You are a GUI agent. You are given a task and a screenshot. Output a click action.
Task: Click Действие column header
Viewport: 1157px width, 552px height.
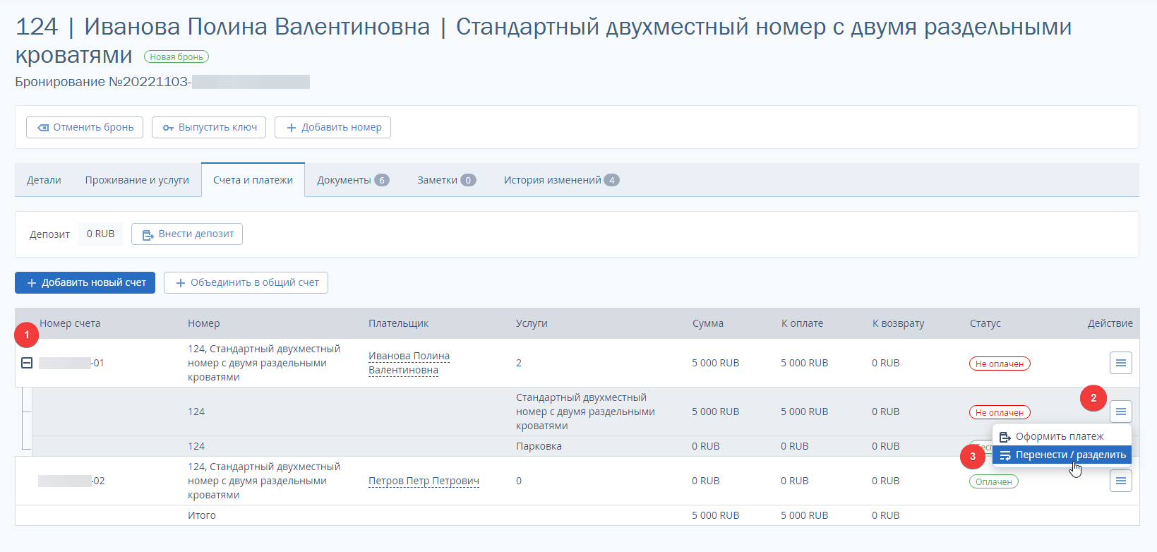click(x=1110, y=323)
